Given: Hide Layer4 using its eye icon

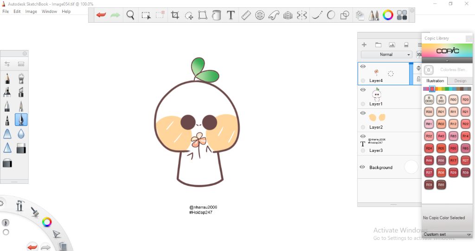Looking at the screenshot, I should (363, 67).
